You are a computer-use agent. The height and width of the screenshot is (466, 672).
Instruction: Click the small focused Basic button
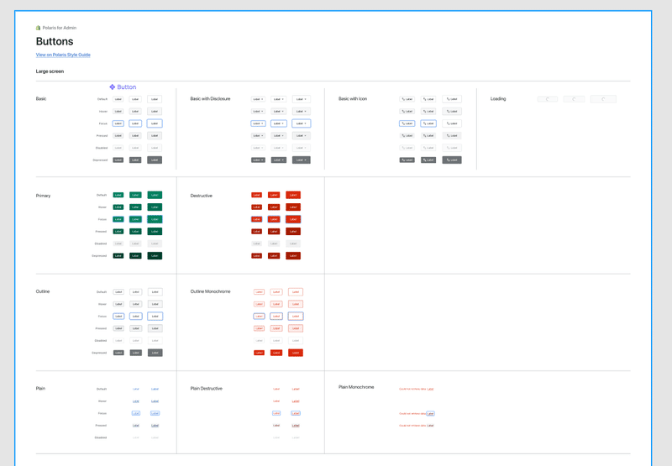118,123
